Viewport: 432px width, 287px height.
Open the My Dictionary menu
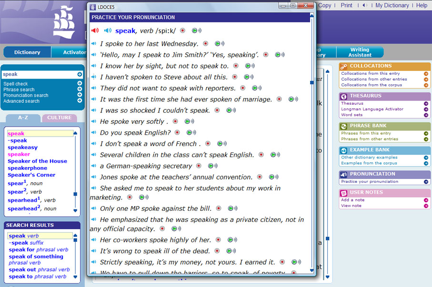[x=392, y=5]
